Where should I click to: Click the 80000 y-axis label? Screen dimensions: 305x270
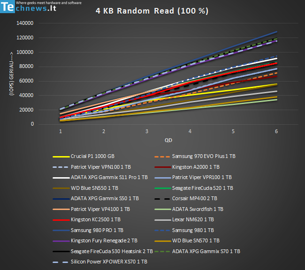pos(26,66)
